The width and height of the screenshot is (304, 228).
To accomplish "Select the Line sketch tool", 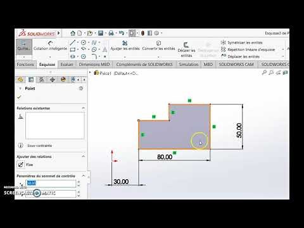I will 72,42.
